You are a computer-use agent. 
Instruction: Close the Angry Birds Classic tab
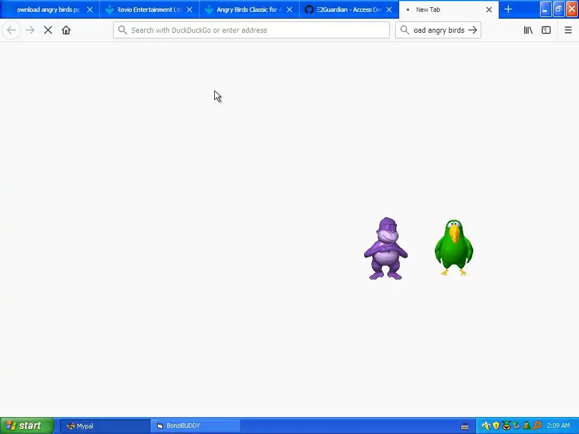tap(289, 10)
